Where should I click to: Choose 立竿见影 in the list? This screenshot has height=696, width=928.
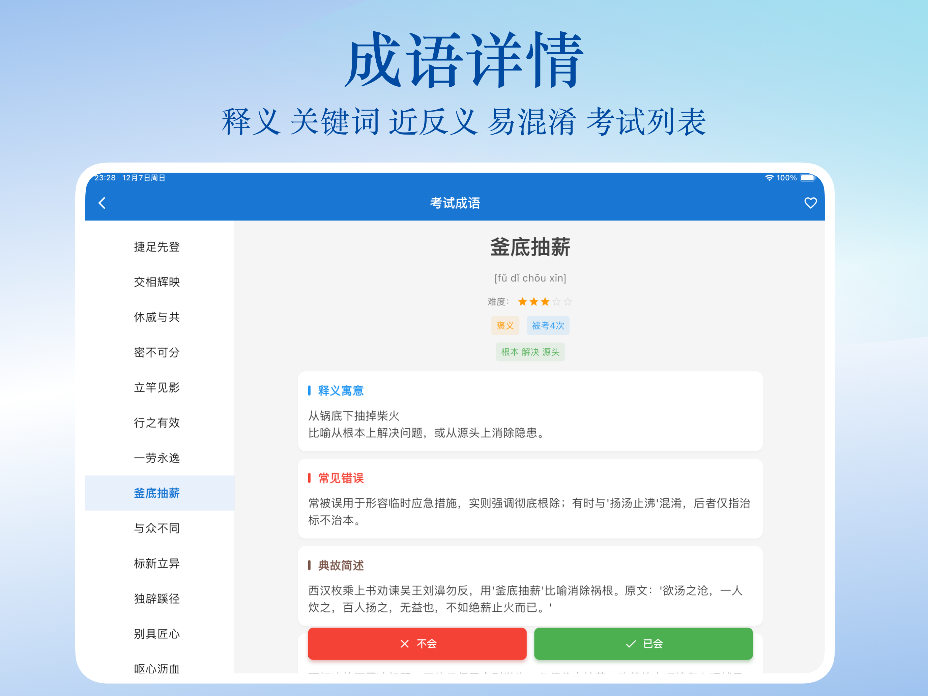click(159, 387)
